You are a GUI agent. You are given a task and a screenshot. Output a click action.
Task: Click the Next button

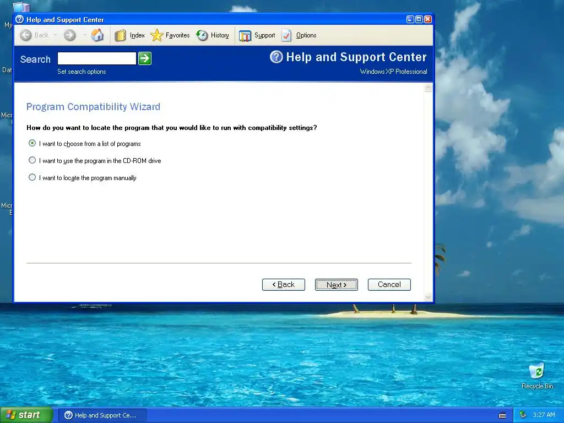337,285
